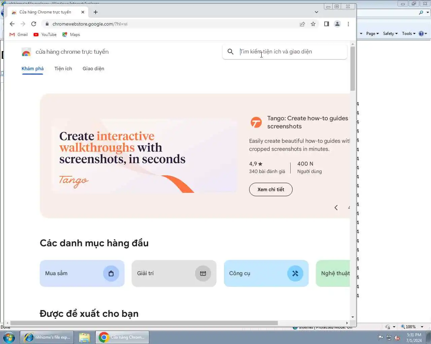Click the scroll down arrow in Chrome

coord(353,317)
